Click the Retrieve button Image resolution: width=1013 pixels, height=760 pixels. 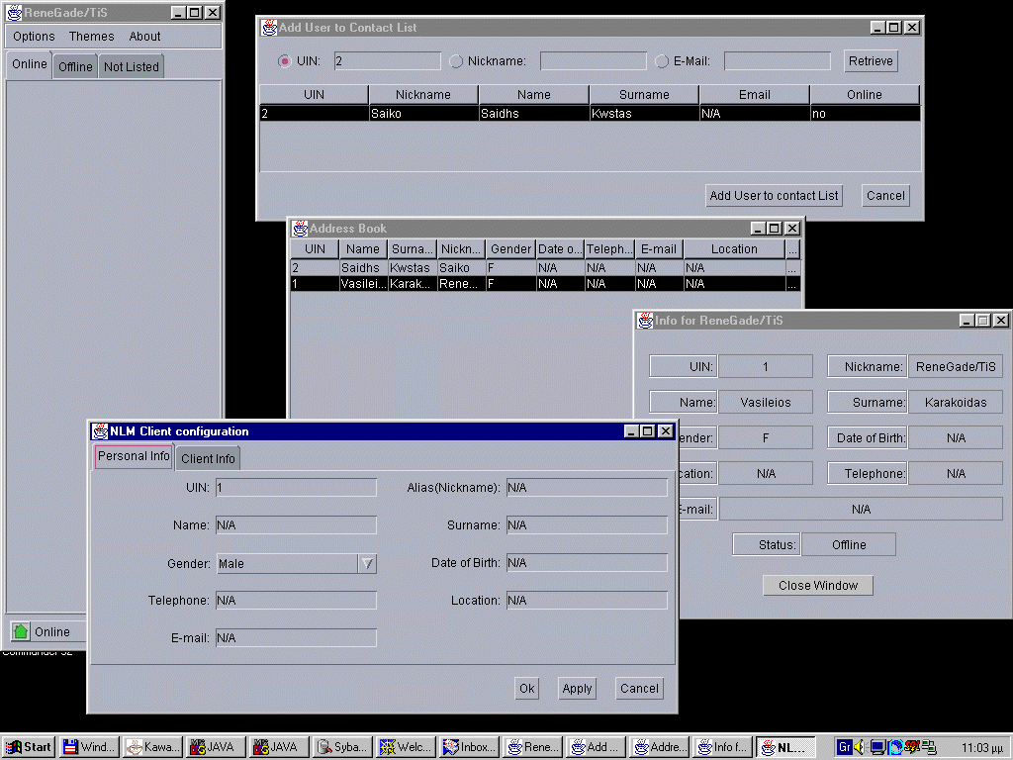tap(871, 60)
